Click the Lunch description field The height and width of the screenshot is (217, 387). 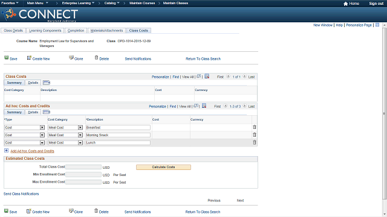point(118,143)
